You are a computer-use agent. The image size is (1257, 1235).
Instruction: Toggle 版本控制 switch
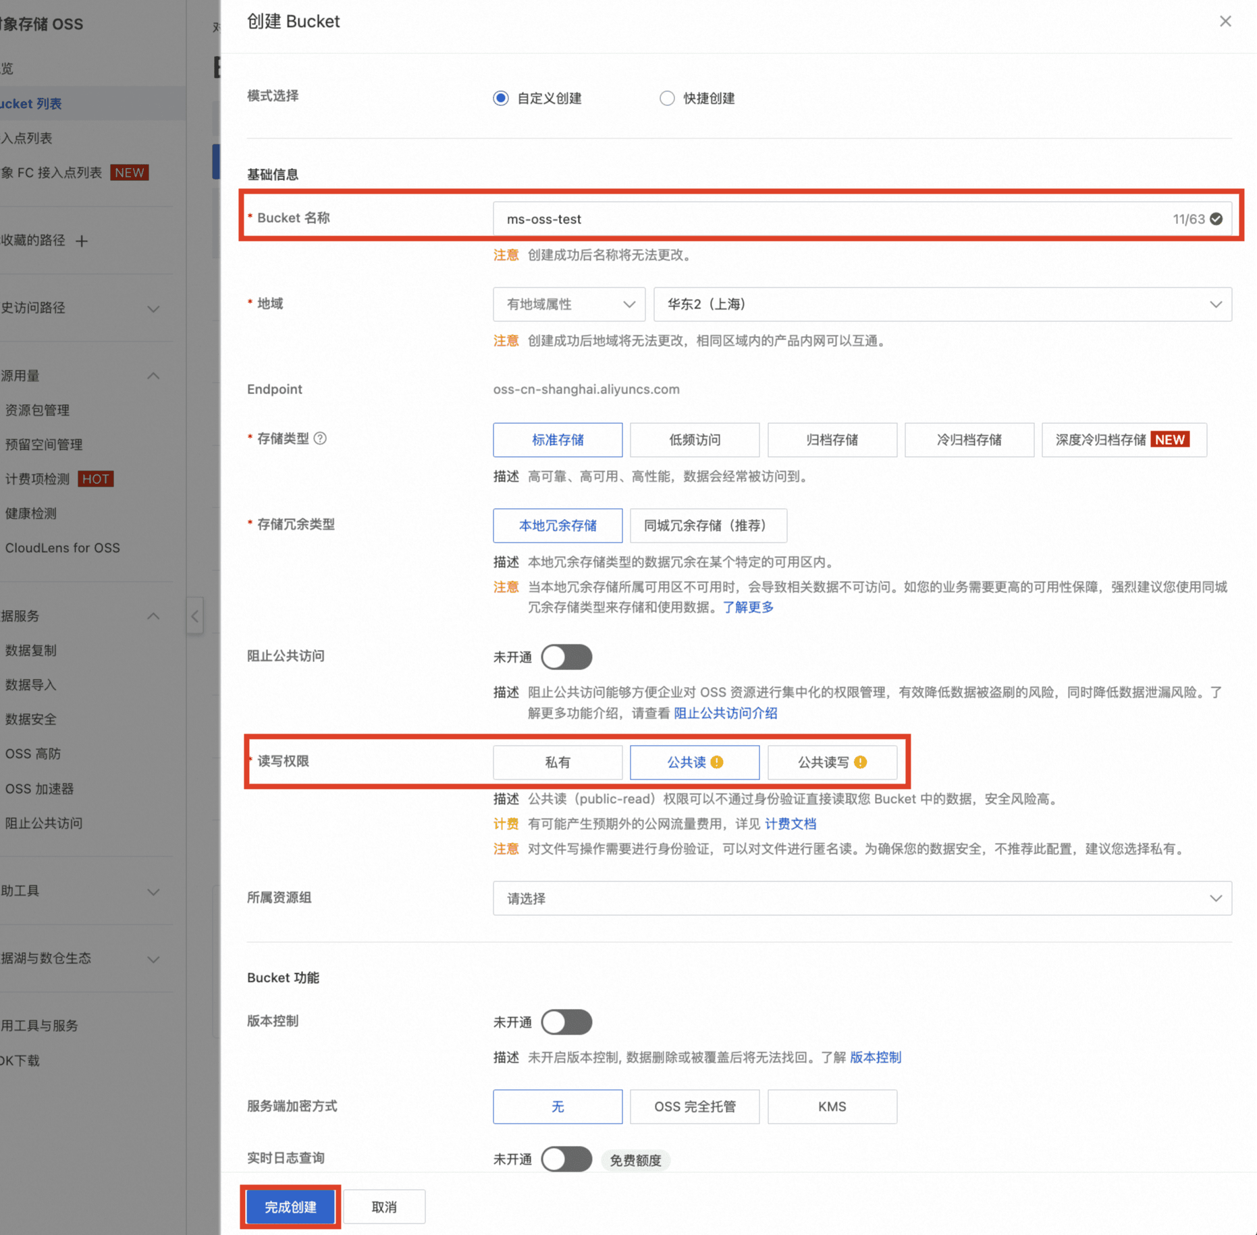point(566,1022)
